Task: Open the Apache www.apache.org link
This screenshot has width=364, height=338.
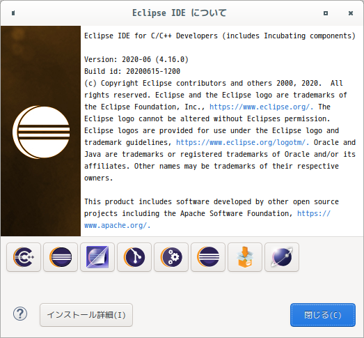Action: (118, 226)
